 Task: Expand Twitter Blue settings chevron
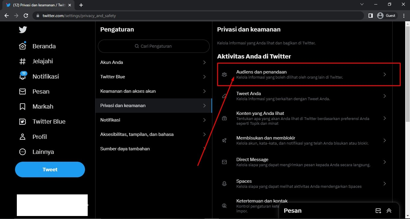click(204, 77)
